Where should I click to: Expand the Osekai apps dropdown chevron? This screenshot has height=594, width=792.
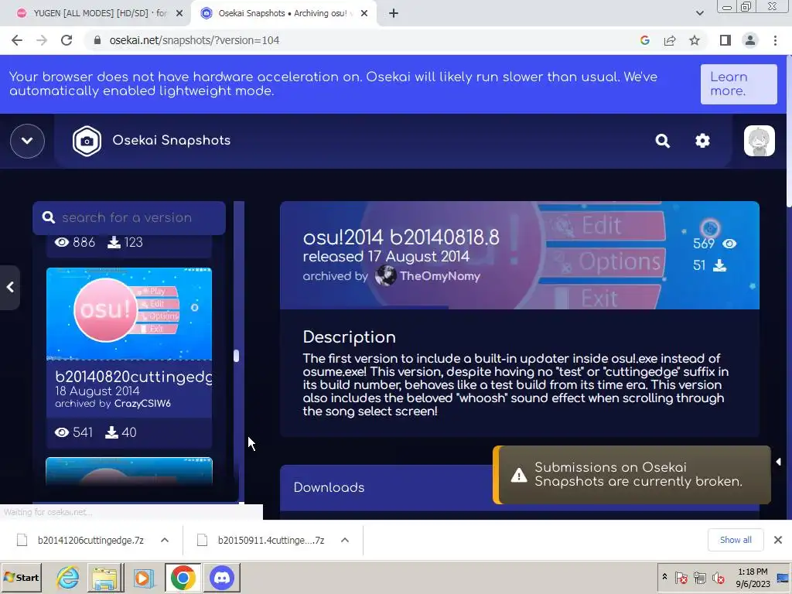(27, 141)
